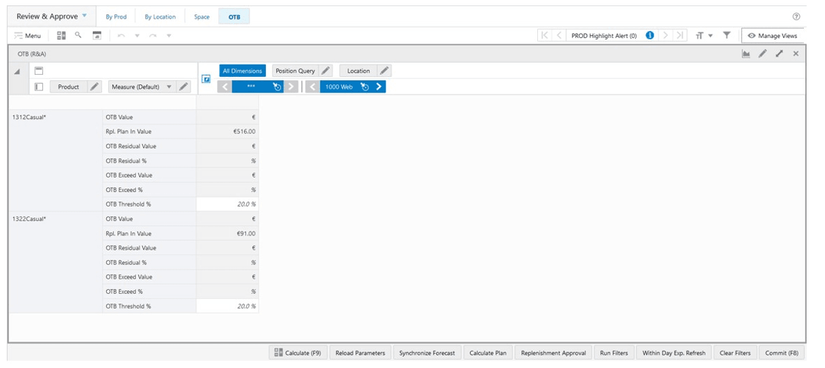Screen dimensions: 825x368
Task: Edit Product dimension with pencil icon
Action: [x=94, y=87]
